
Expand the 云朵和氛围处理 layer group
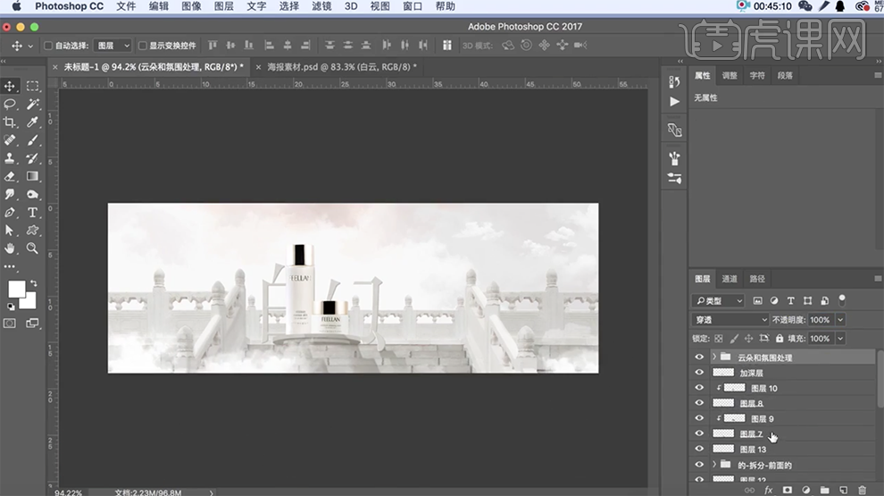coord(713,357)
